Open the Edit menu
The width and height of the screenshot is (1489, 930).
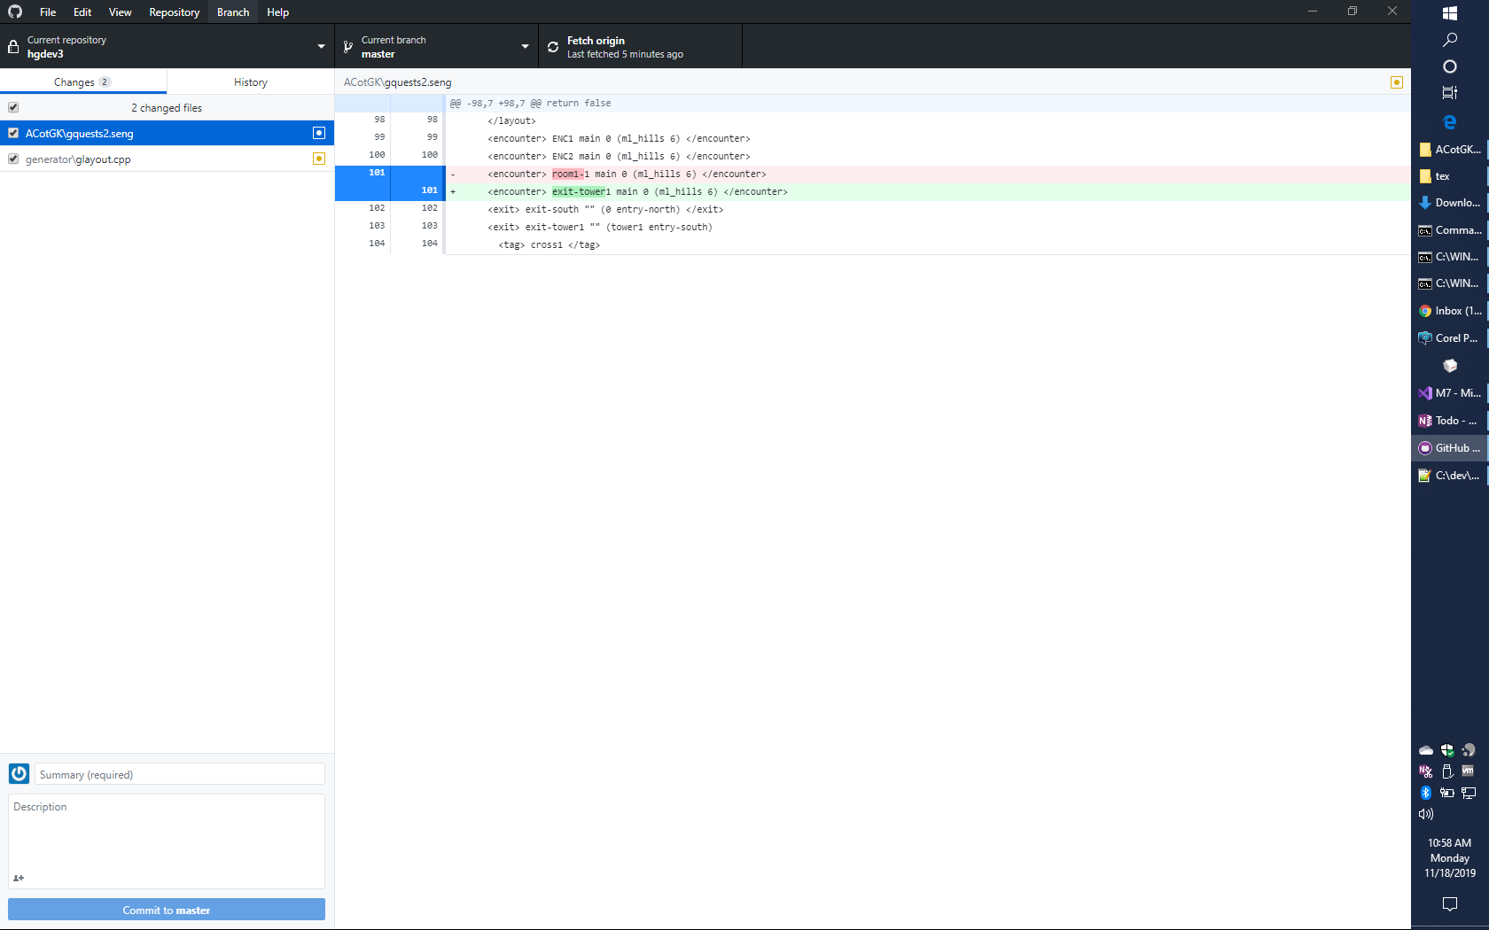click(x=82, y=12)
